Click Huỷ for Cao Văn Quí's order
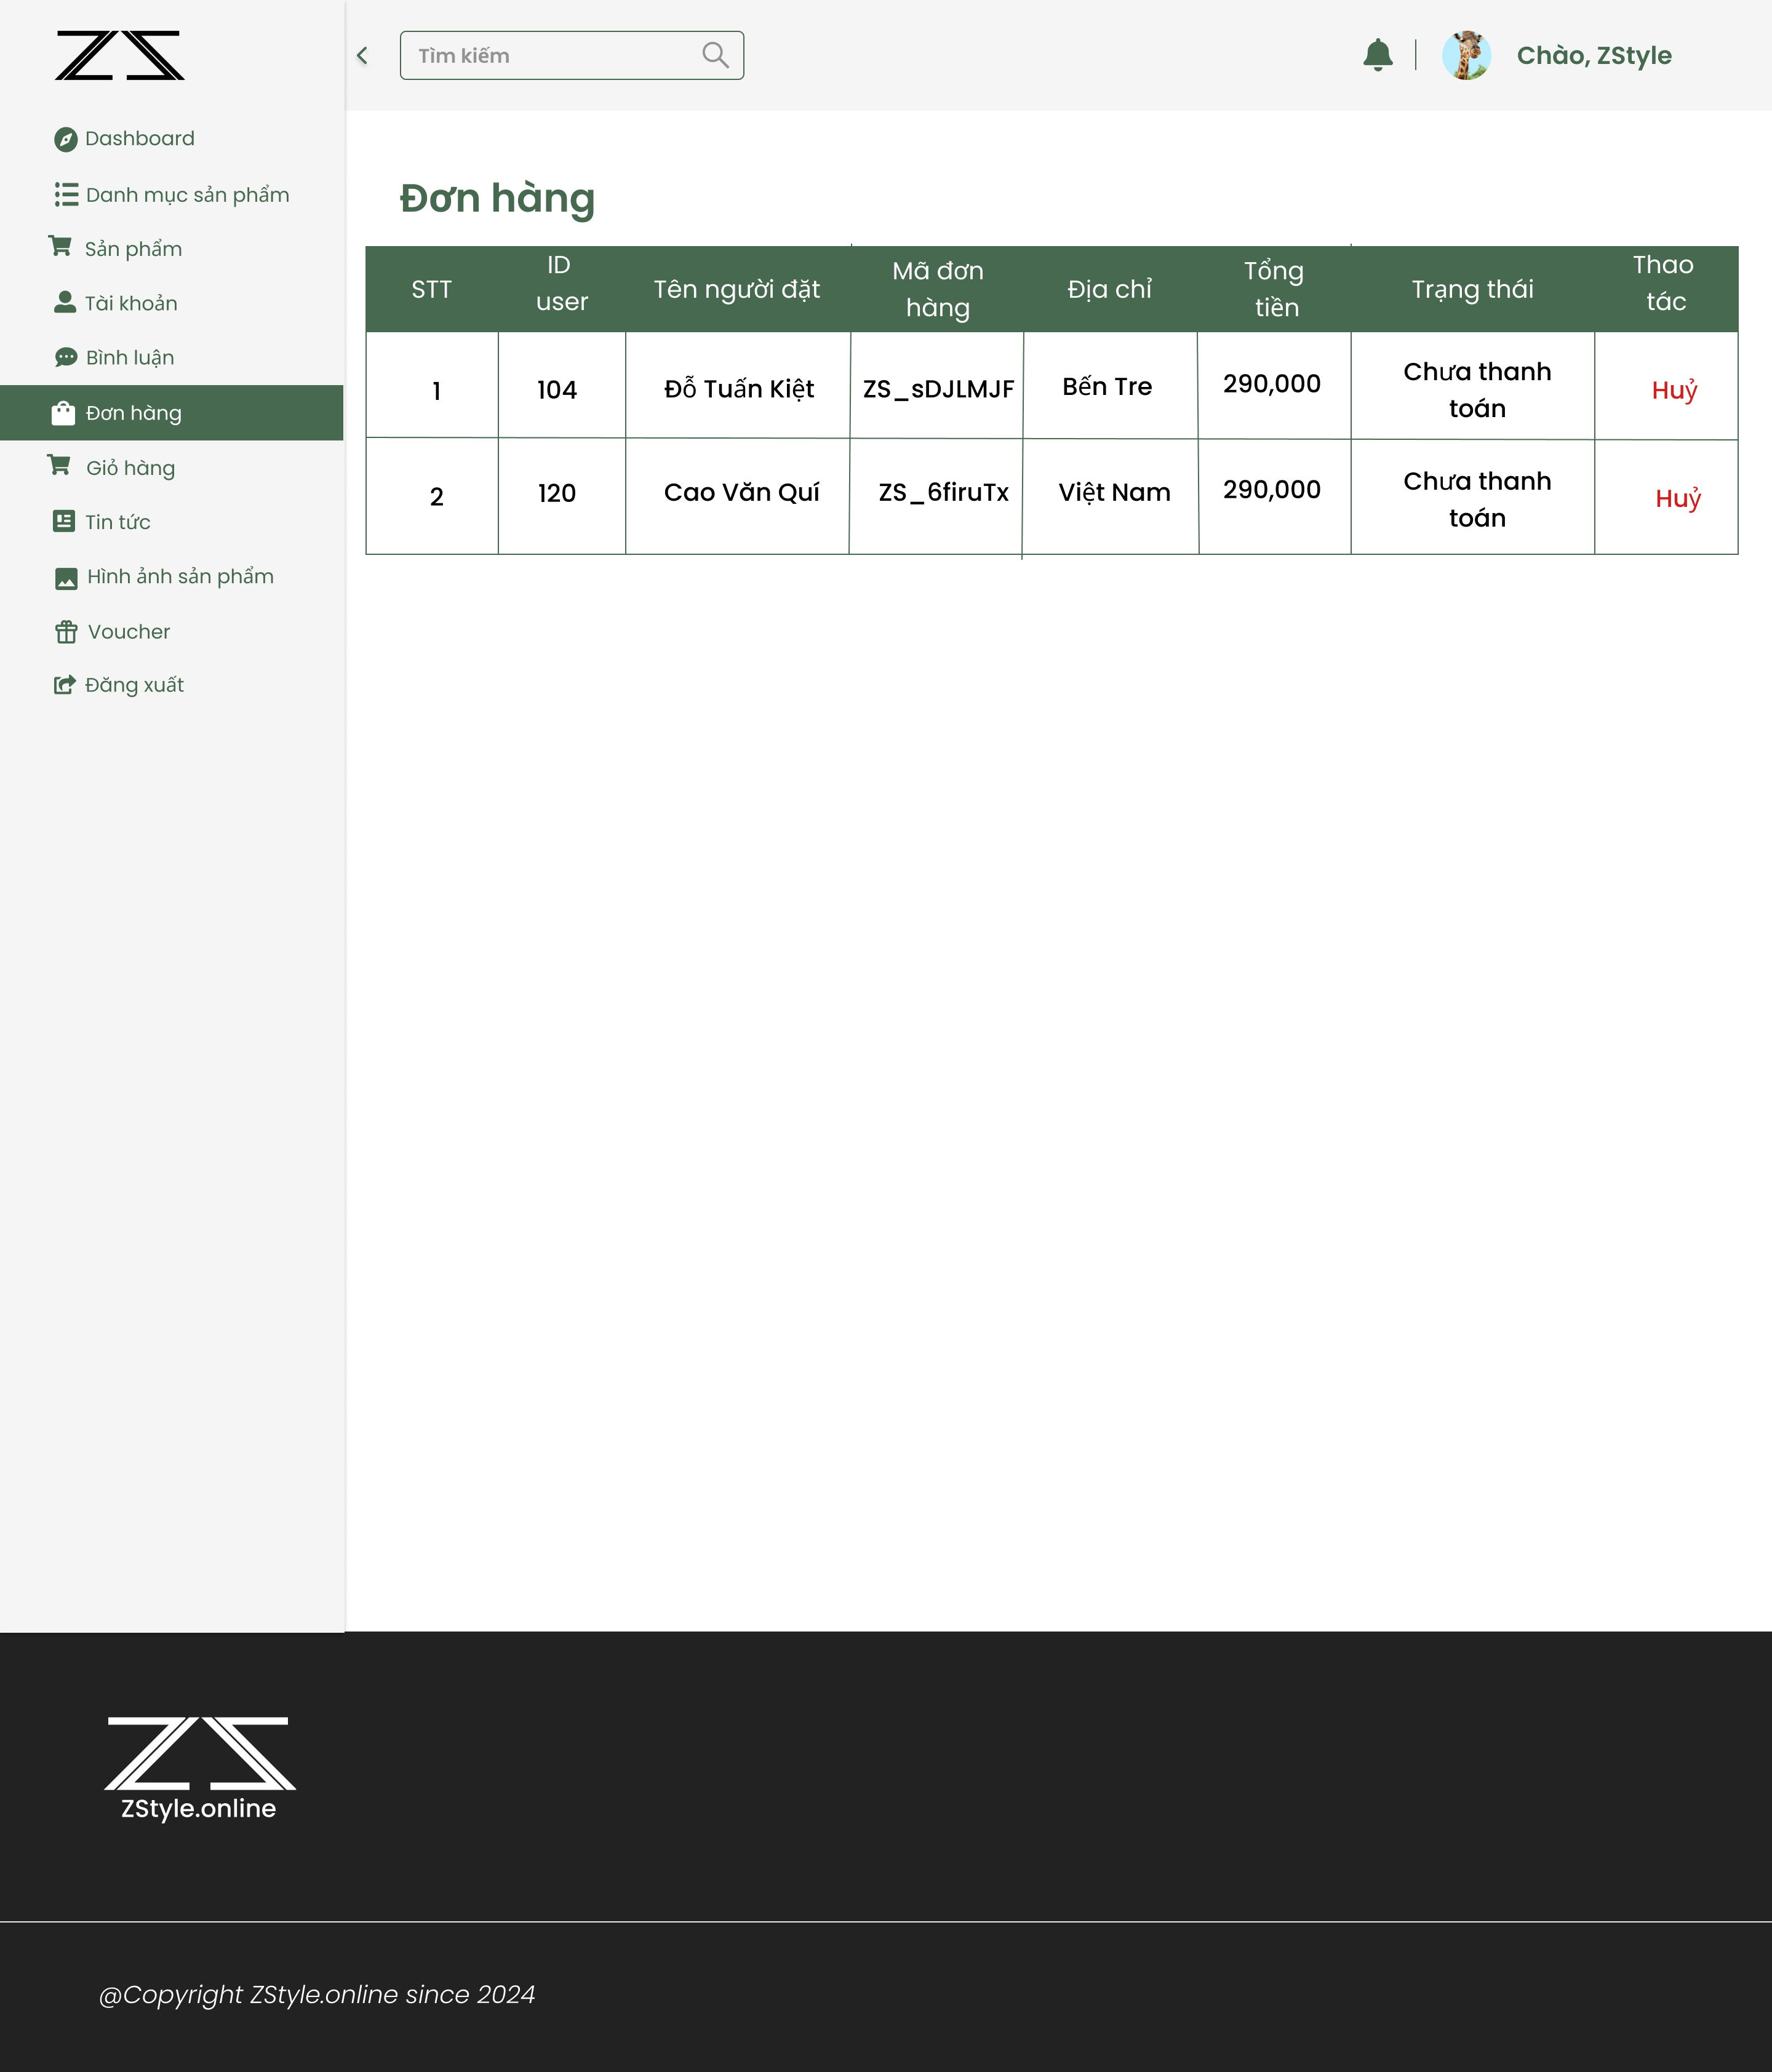This screenshot has width=1772, height=2072. point(1677,498)
